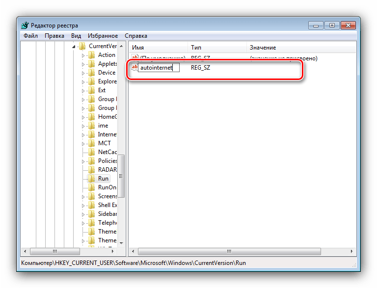Viewport: 377px width, 288px height.
Task: Click the values pane horizontal scrollbar thumb
Action: (229, 252)
